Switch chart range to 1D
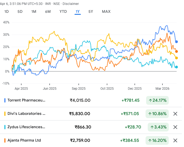This screenshot has width=184, height=147. pyautogui.click(x=7, y=11)
